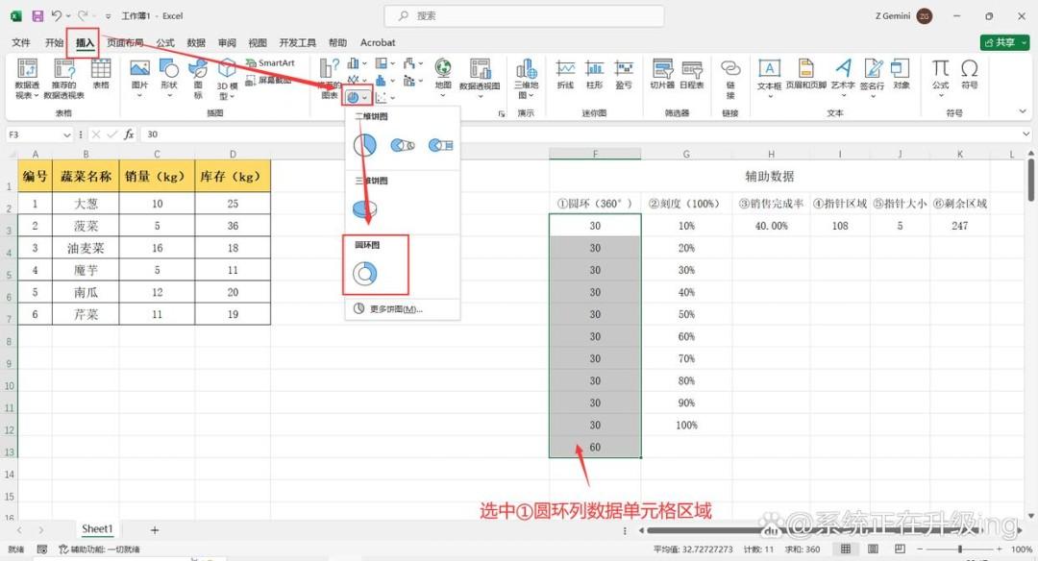The width and height of the screenshot is (1038, 561).
Task: Click cell H3 showing 40.00%
Action: pos(771,226)
